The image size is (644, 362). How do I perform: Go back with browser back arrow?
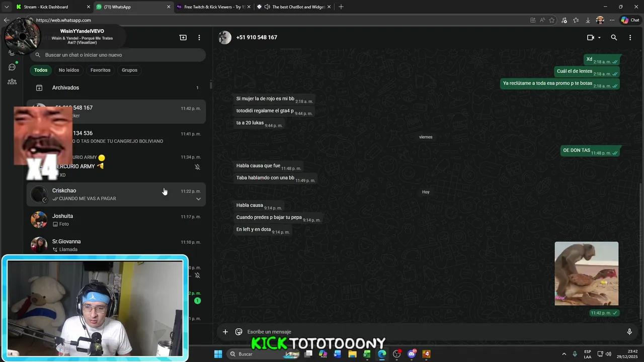(7, 20)
